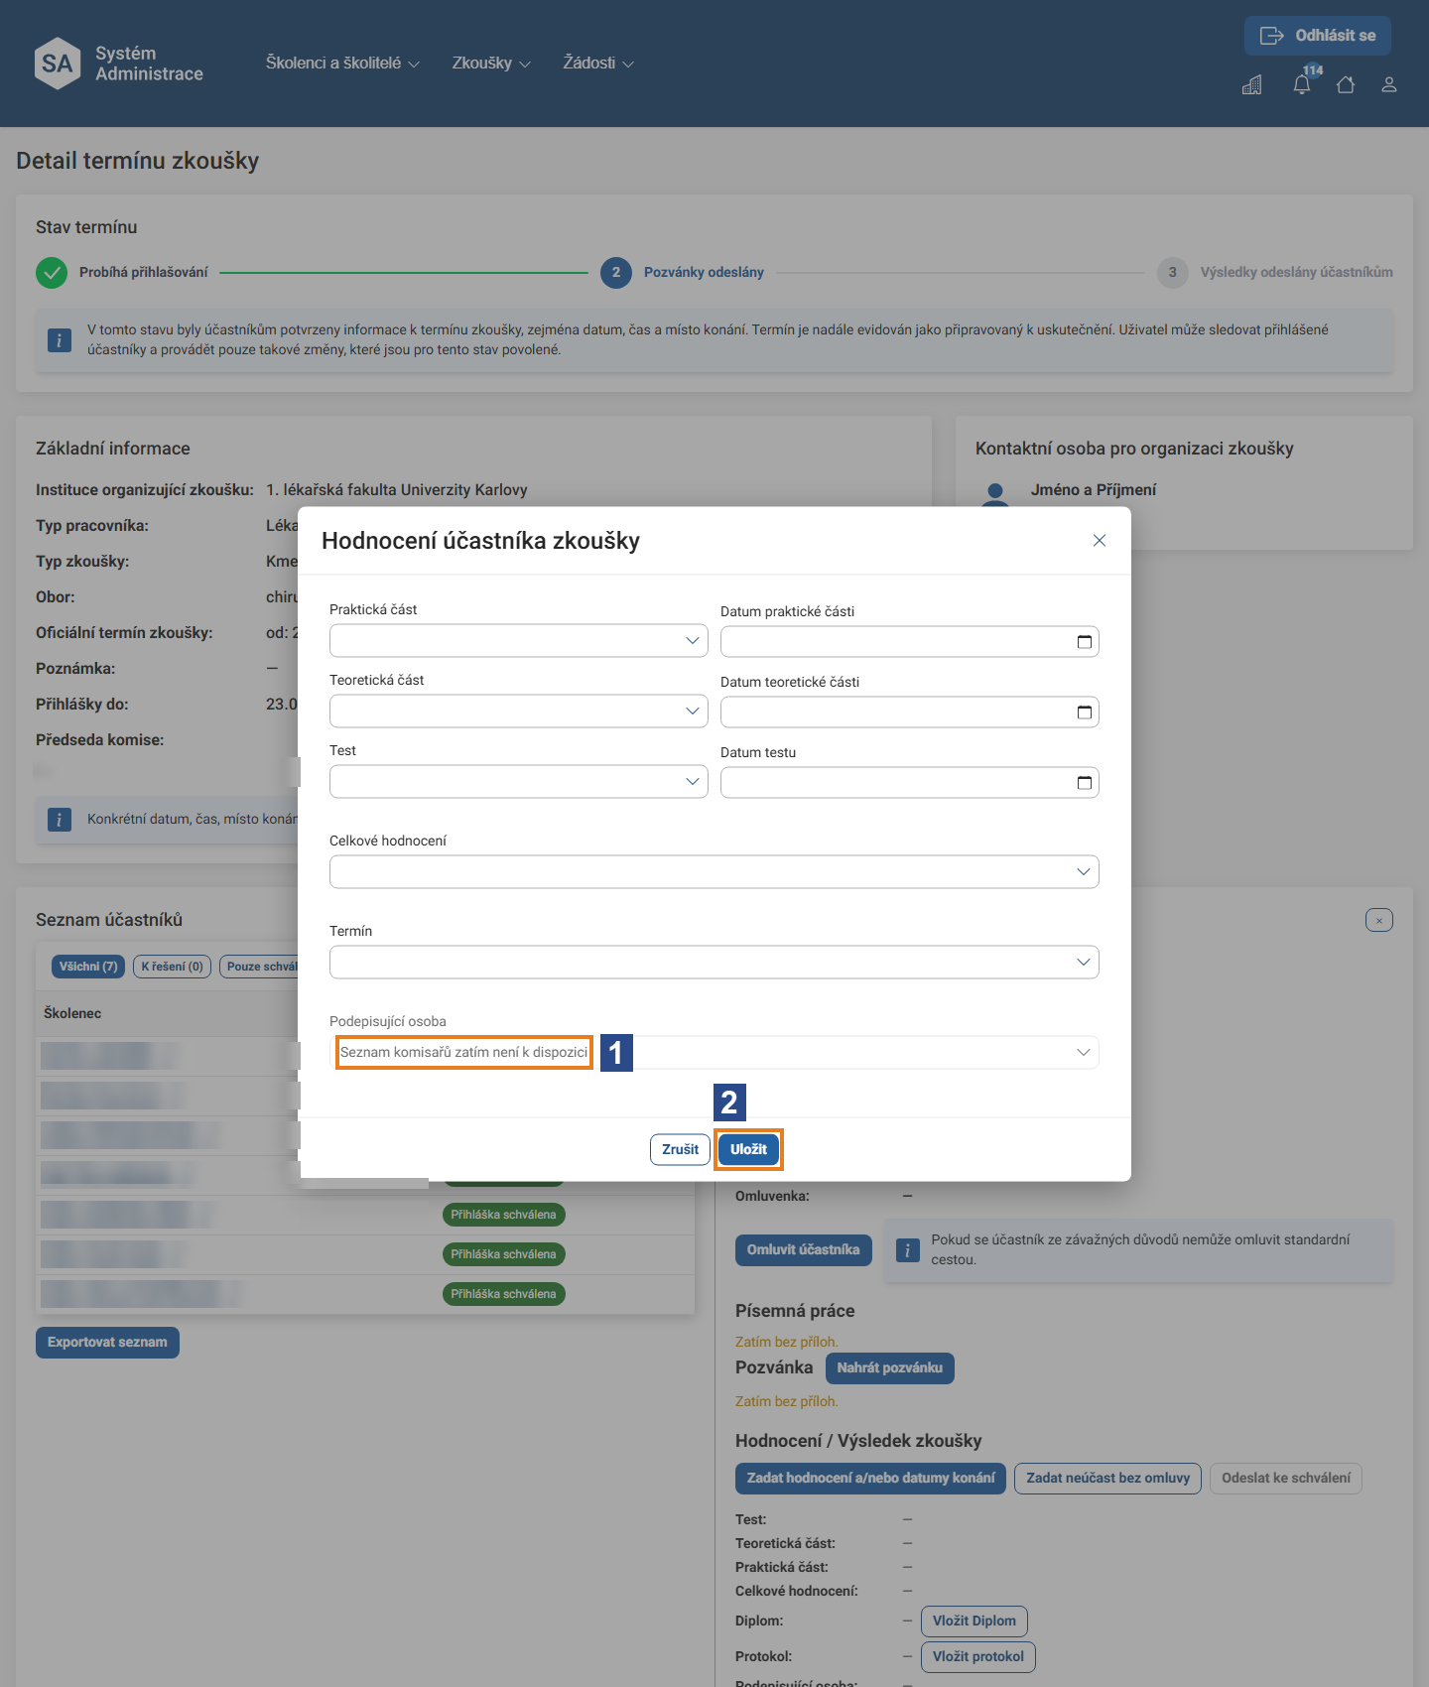Image resolution: width=1429 pixels, height=1687 pixels.
Task: Expand the Praktická část dropdown
Action: pos(518,640)
